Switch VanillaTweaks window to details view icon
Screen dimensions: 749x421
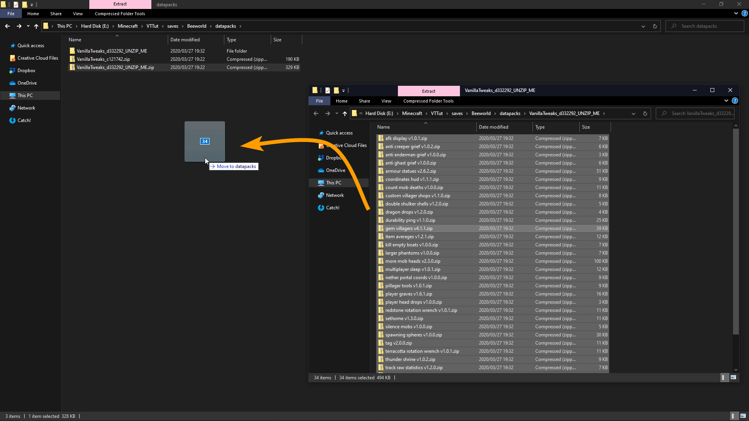(724, 377)
